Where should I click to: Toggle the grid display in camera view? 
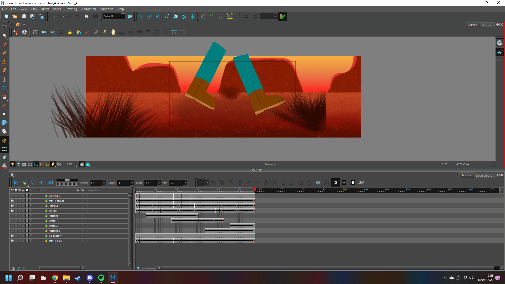(x=35, y=32)
